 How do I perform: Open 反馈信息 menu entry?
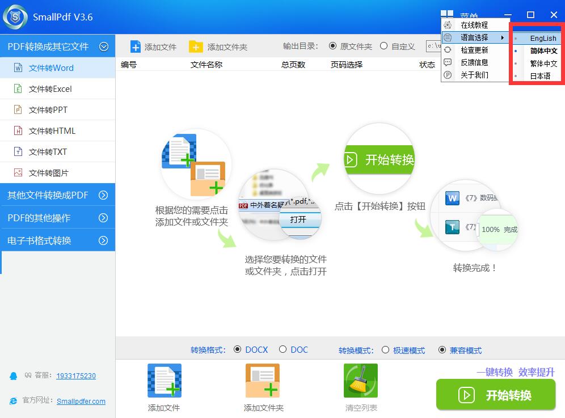(474, 62)
